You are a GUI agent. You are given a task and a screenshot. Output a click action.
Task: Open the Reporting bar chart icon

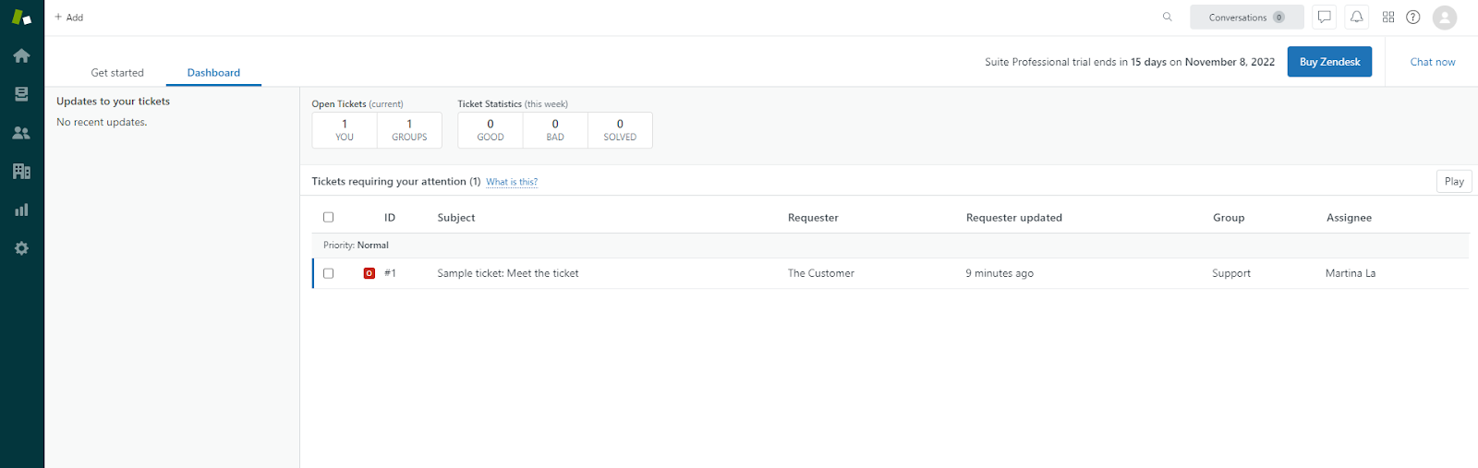coord(21,210)
